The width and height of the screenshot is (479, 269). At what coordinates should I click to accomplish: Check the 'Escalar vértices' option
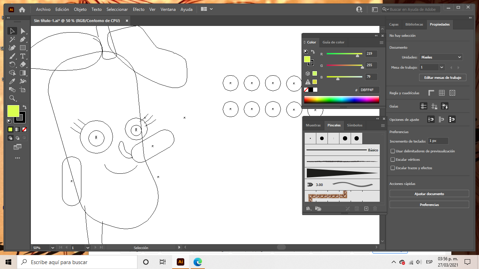coord(393,159)
